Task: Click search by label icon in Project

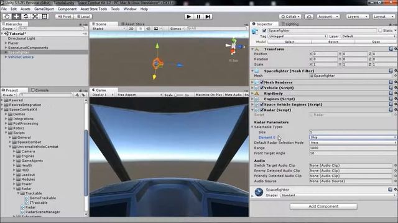Action: 83,95
